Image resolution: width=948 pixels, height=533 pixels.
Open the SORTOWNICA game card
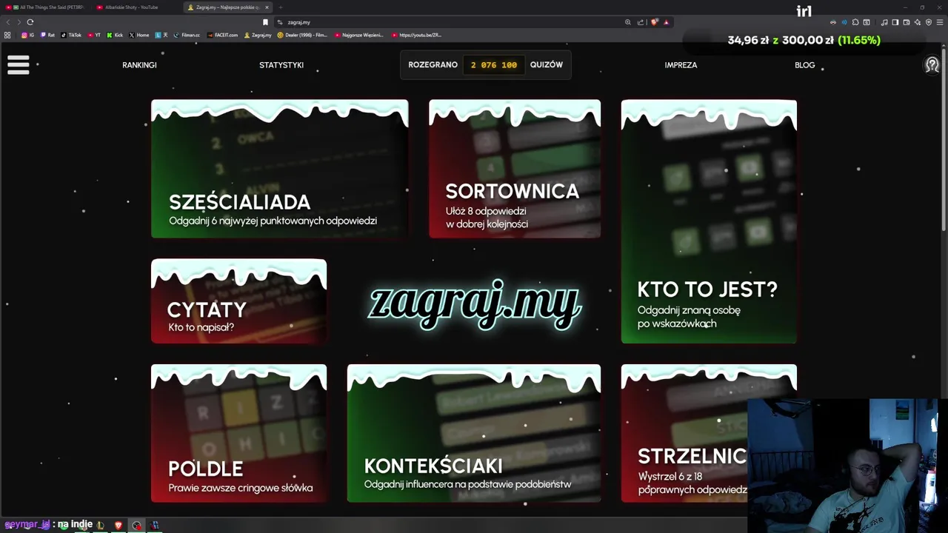click(515, 169)
